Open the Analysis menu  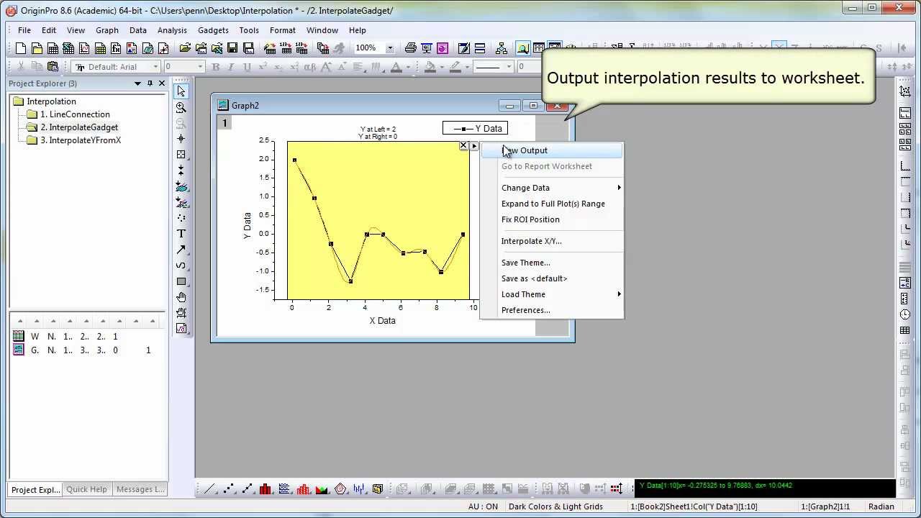pyautogui.click(x=172, y=30)
